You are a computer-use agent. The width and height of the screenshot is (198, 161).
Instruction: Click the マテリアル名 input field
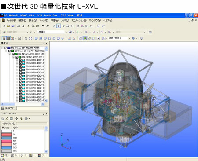32,124
